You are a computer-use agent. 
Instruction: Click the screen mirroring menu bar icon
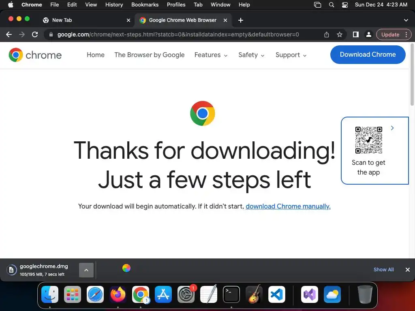317,4
